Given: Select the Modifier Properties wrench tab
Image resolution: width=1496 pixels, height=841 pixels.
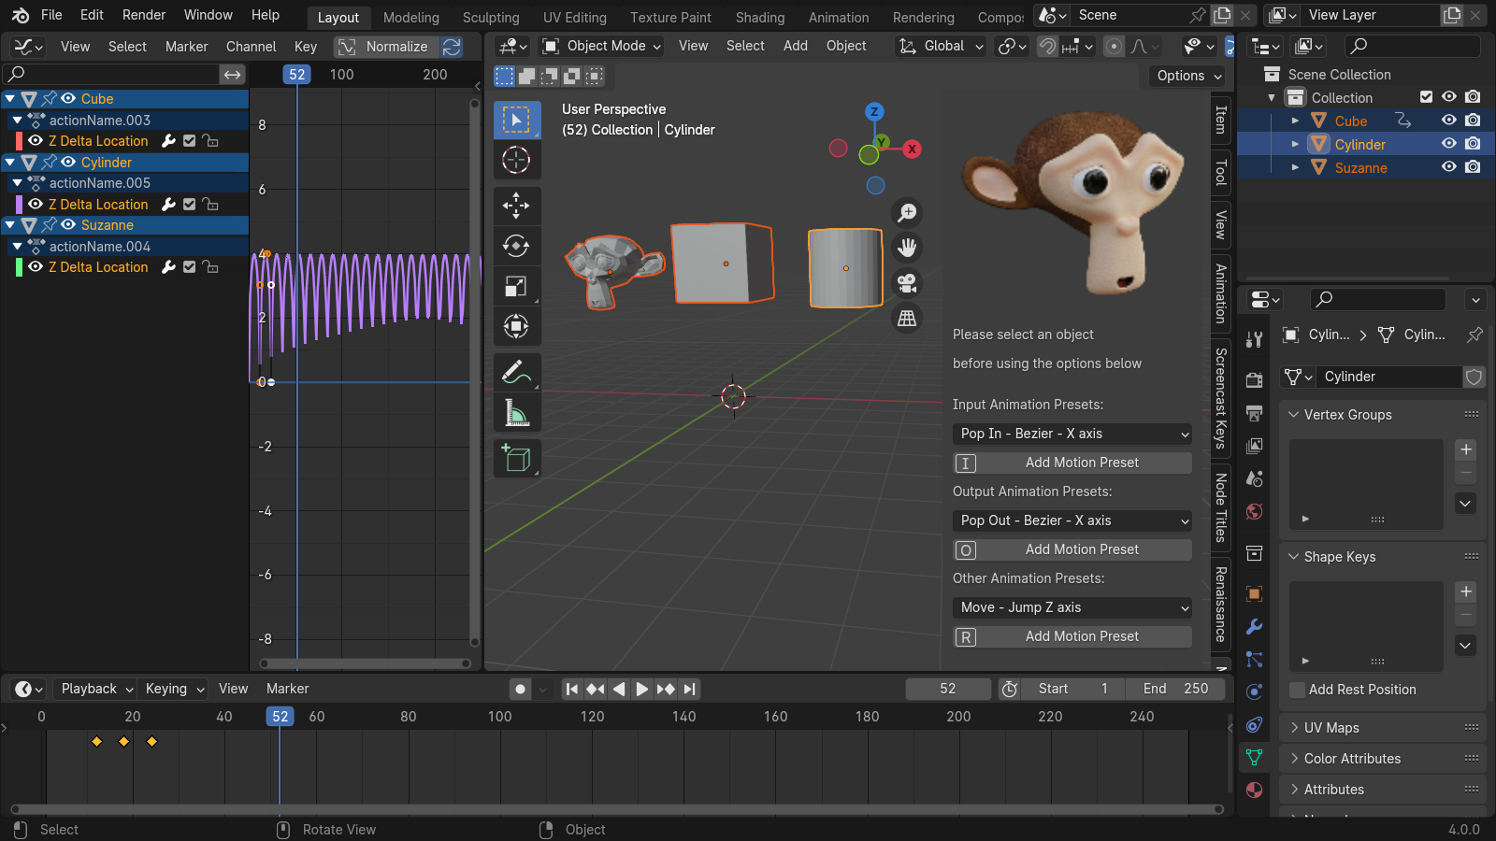Looking at the screenshot, I should tap(1254, 624).
